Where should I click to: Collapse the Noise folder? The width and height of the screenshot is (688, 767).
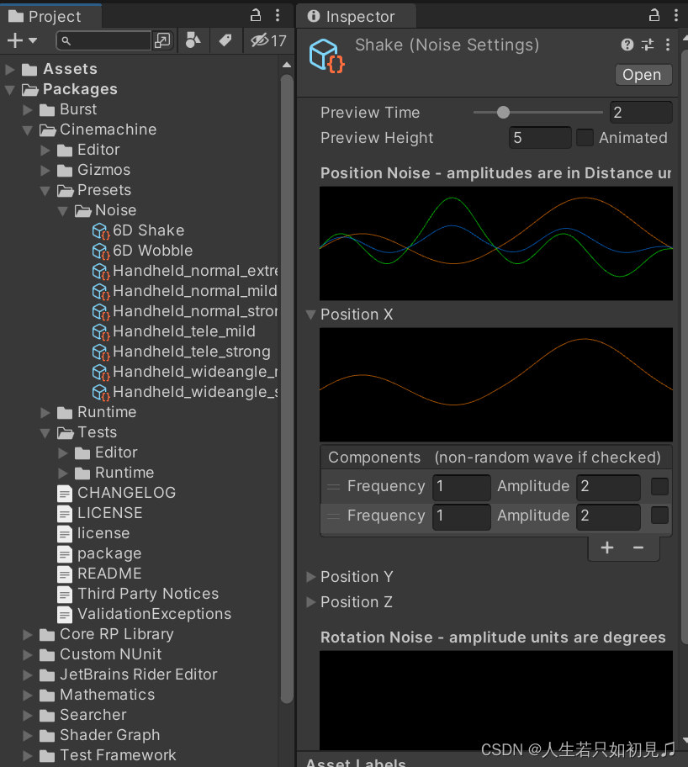(x=62, y=211)
